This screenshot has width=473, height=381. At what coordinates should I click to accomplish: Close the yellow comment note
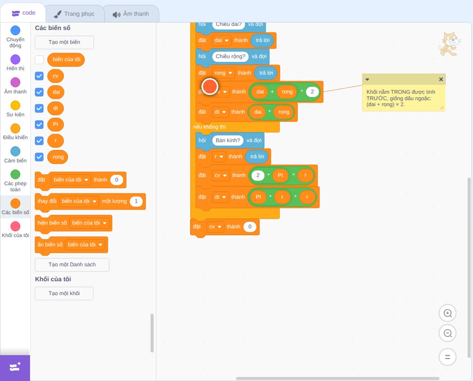click(x=441, y=79)
